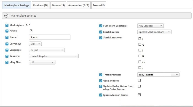The height and width of the screenshot is (107, 193).
Task: Click the Name input field containing Sports
Action: point(50,37)
